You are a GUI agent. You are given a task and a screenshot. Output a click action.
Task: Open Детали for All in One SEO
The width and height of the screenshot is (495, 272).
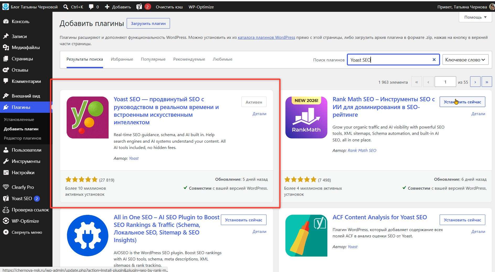[259, 231]
